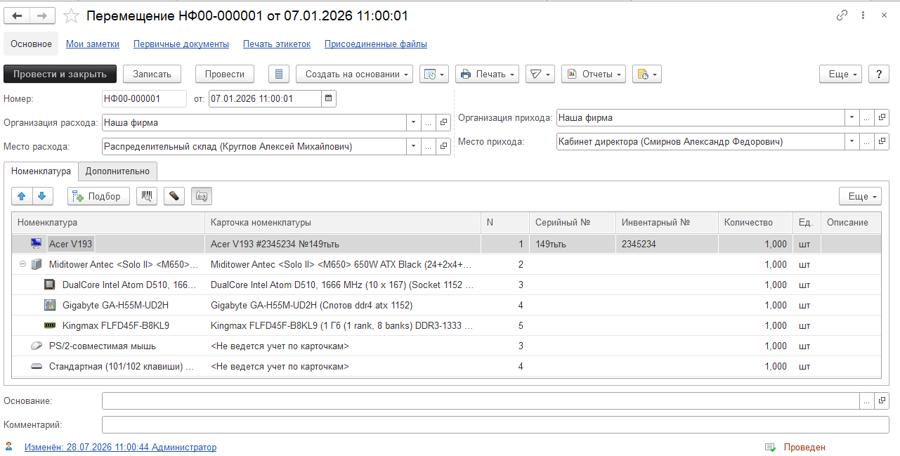Open the Изменён 28.07.2026 Администратор link
Image resolution: width=900 pixels, height=456 pixels.
[120, 447]
